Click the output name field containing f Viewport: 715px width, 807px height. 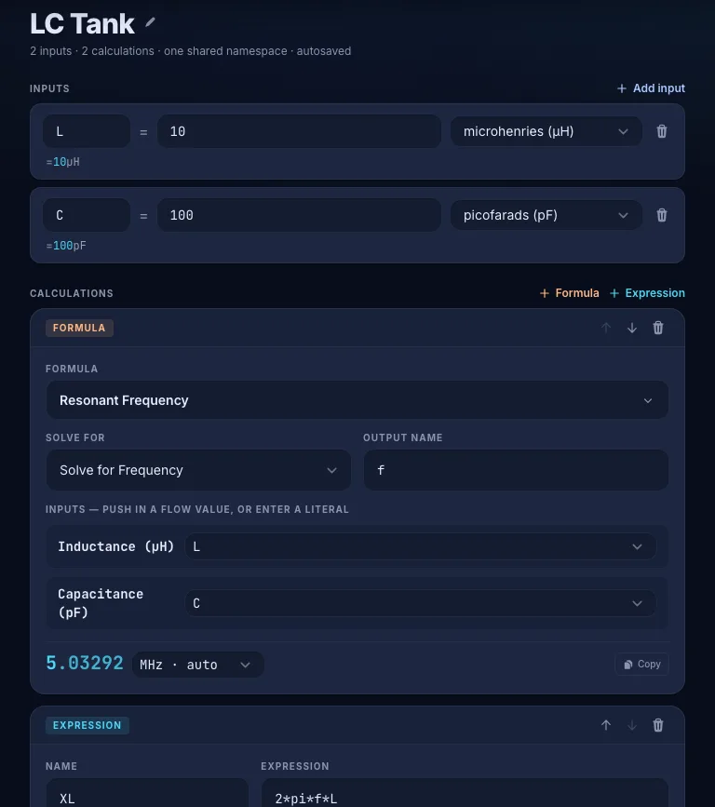point(516,470)
